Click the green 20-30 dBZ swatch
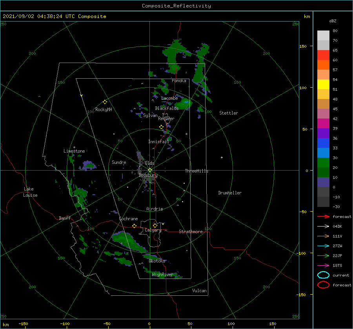This screenshot has height=329, width=353. coord(323,163)
